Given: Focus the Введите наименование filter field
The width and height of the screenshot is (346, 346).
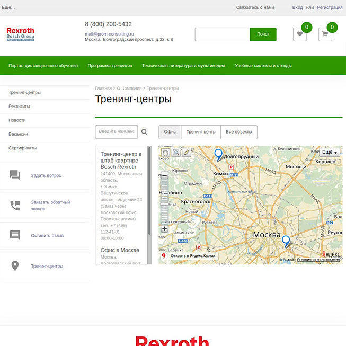Looking at the screenshot, I should coord(117,132).
